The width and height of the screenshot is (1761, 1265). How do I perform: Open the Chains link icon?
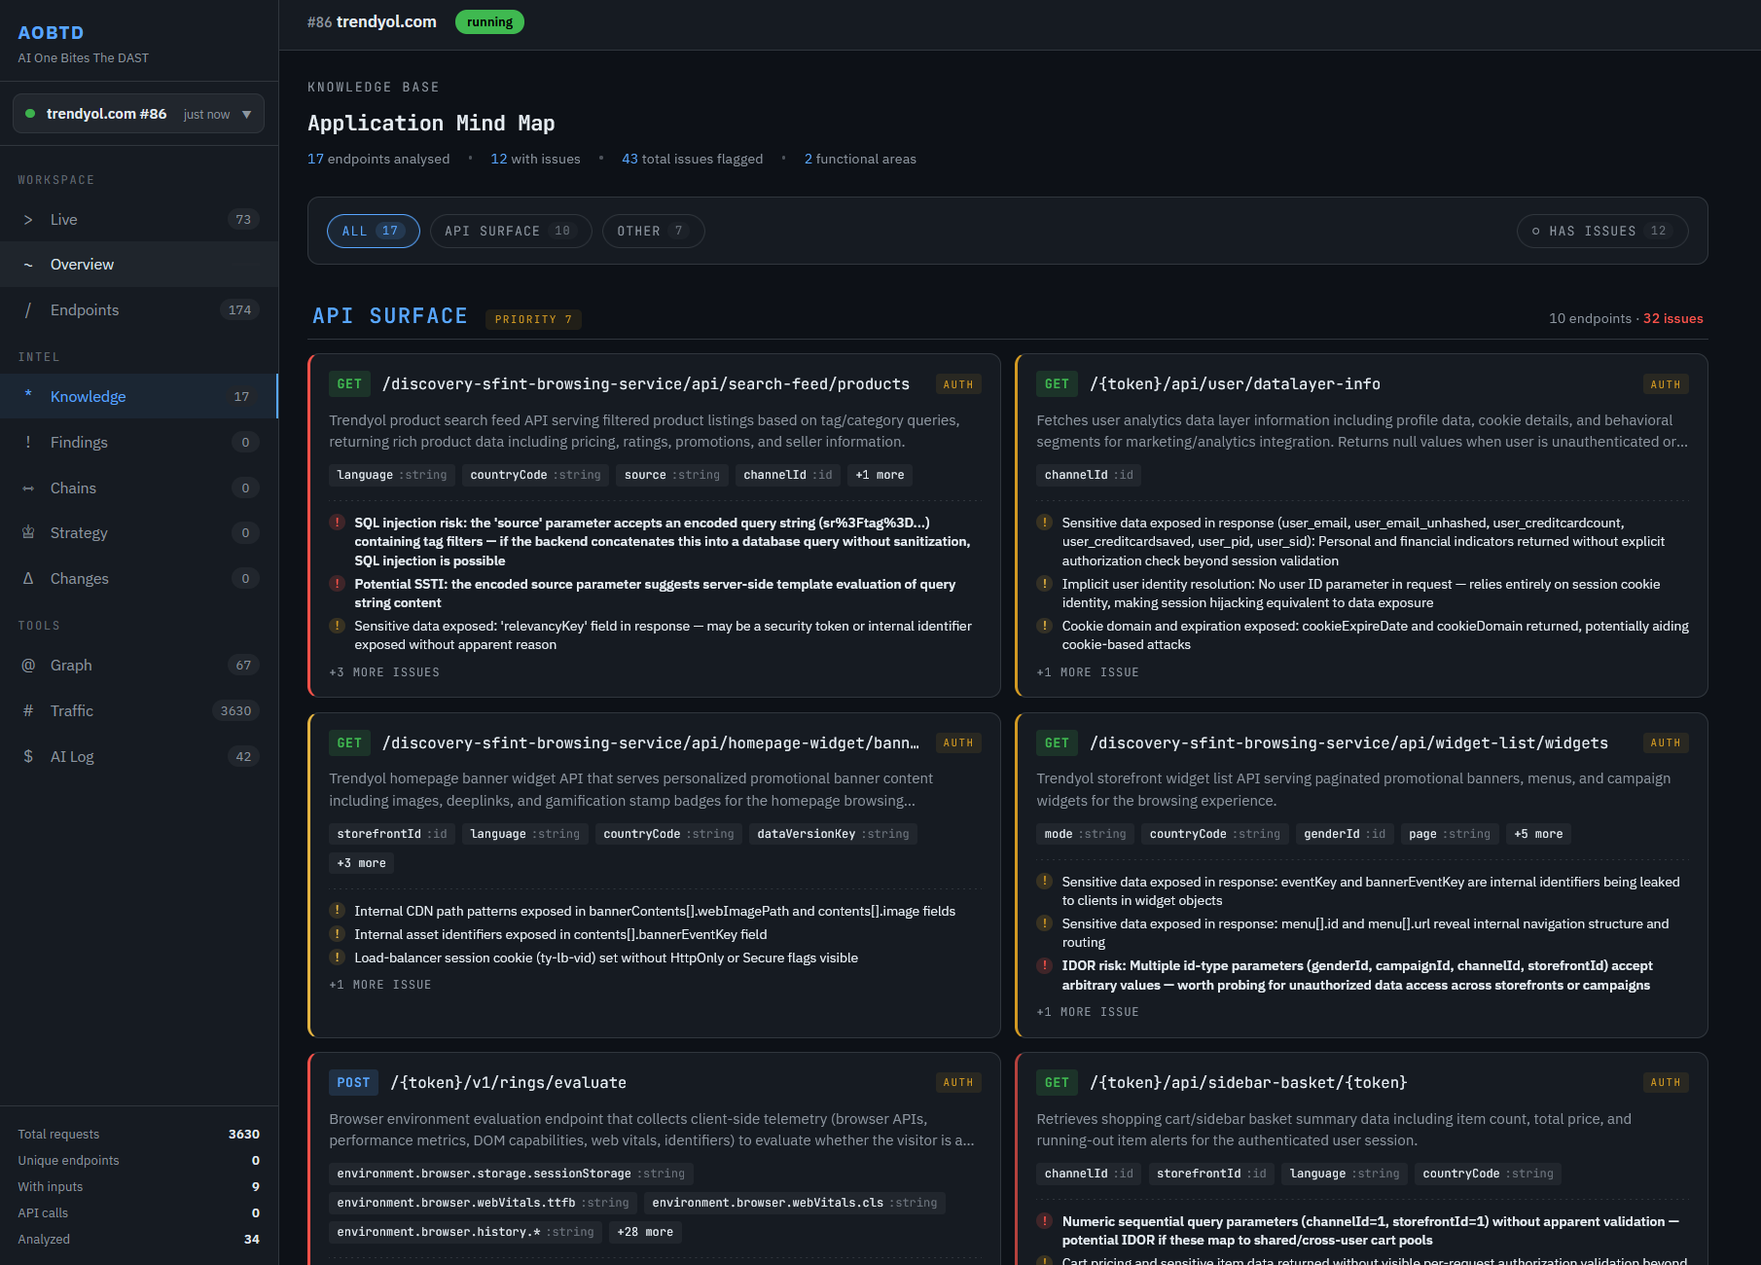click(x=28, y=488)
